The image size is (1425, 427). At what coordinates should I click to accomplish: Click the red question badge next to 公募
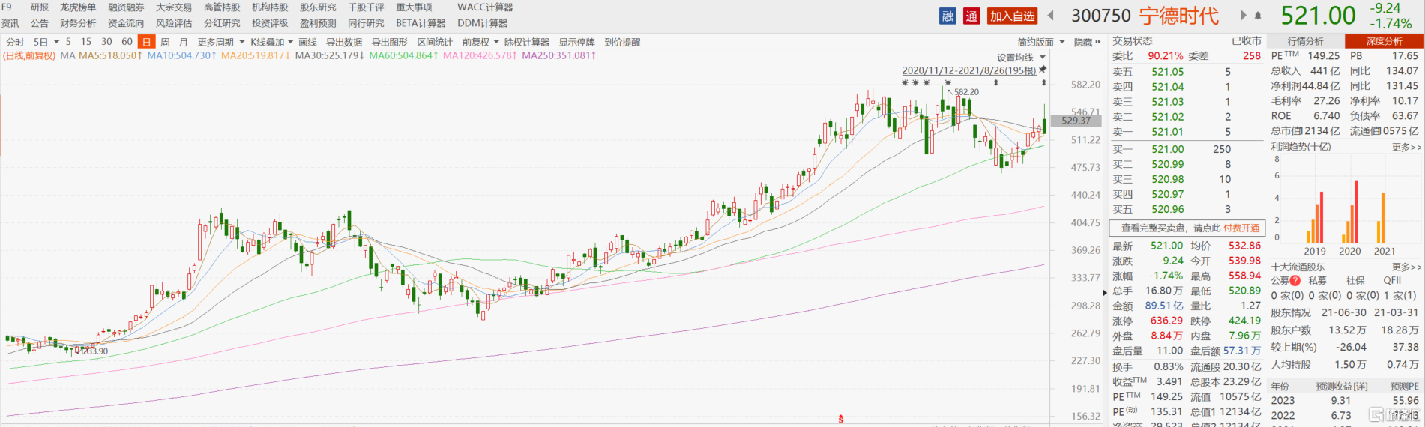coord(1295,281)
